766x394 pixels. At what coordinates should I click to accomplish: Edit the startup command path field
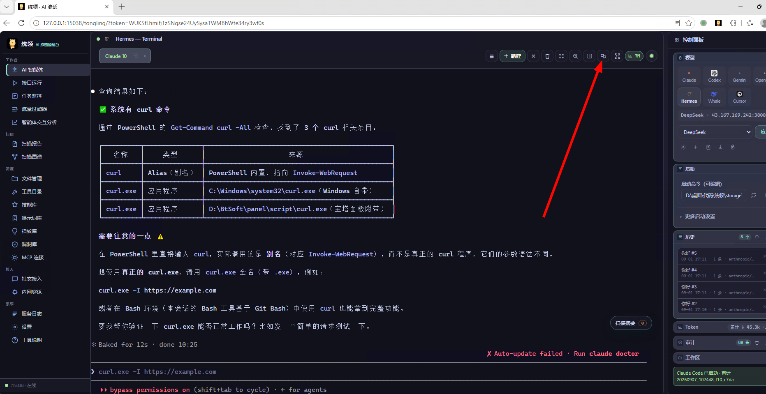tap(713, 196)
